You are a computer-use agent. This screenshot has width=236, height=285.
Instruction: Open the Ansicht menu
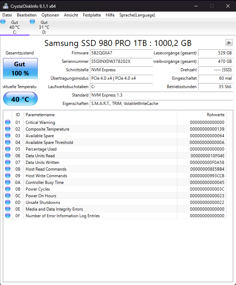[x=71, y=15]
